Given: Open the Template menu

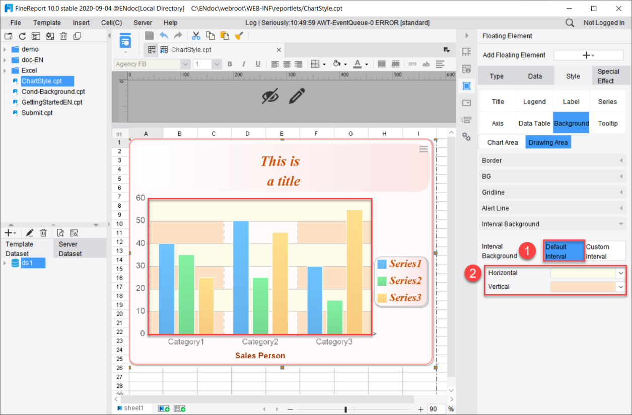Looking at the screenshot, I should point(47,23).
